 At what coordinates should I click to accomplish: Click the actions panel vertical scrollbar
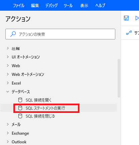click(119, 78)
